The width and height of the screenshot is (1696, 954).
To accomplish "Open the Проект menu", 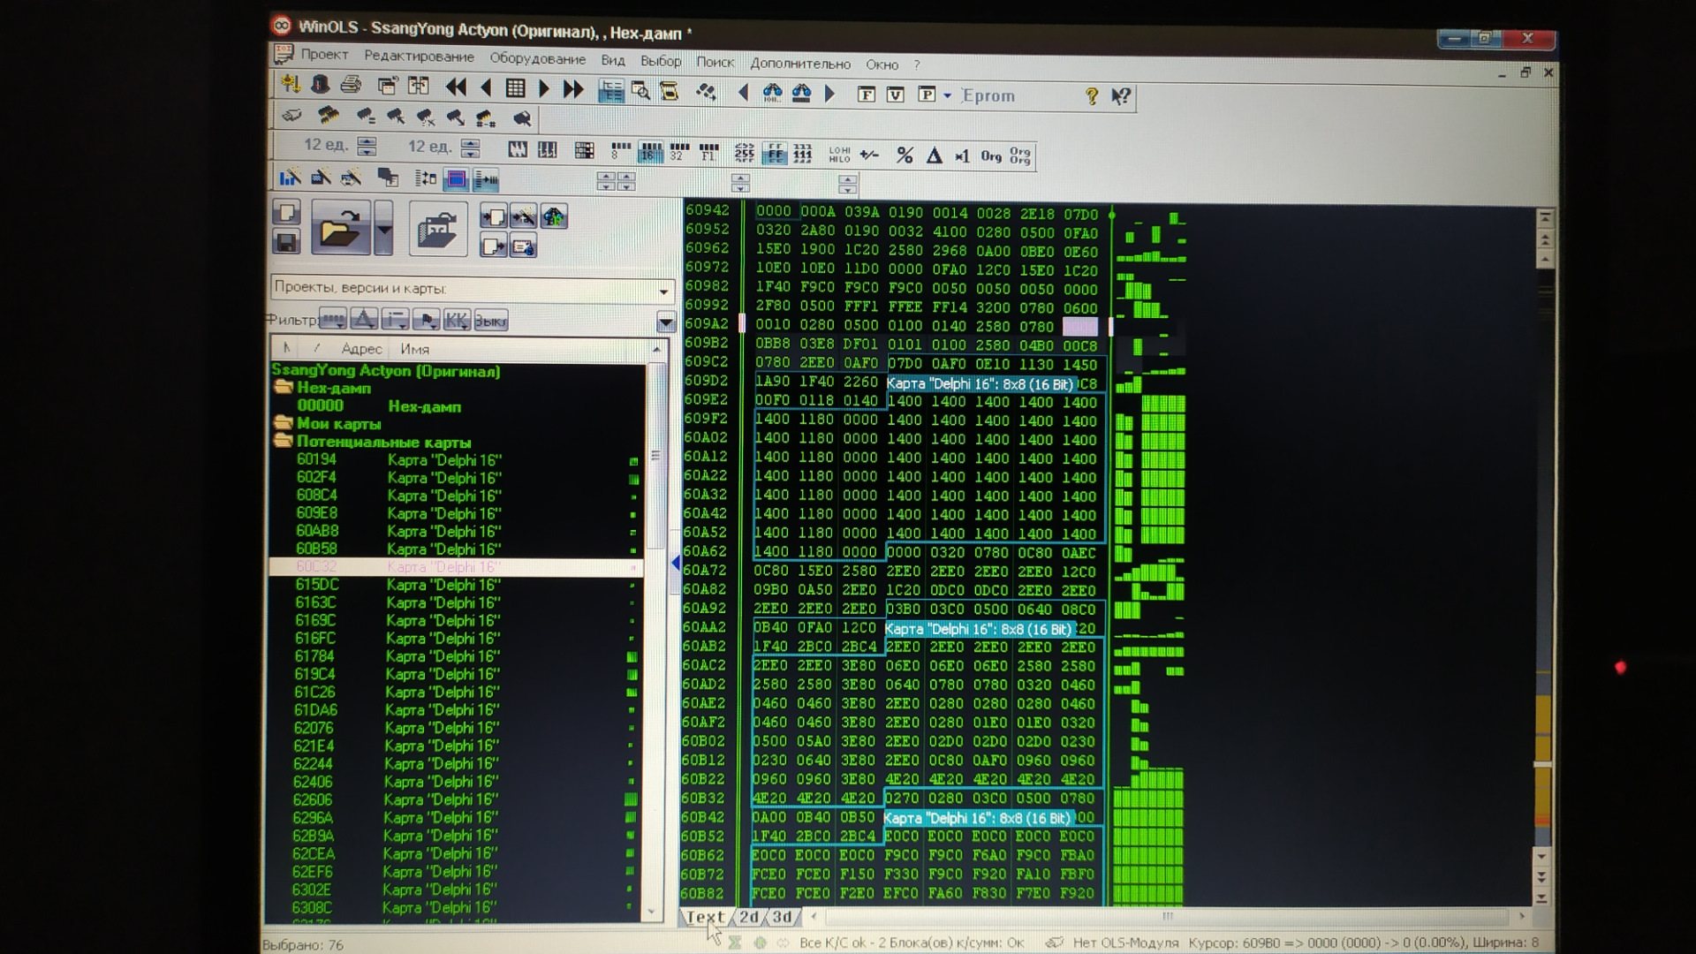I will tap(324, 55).
